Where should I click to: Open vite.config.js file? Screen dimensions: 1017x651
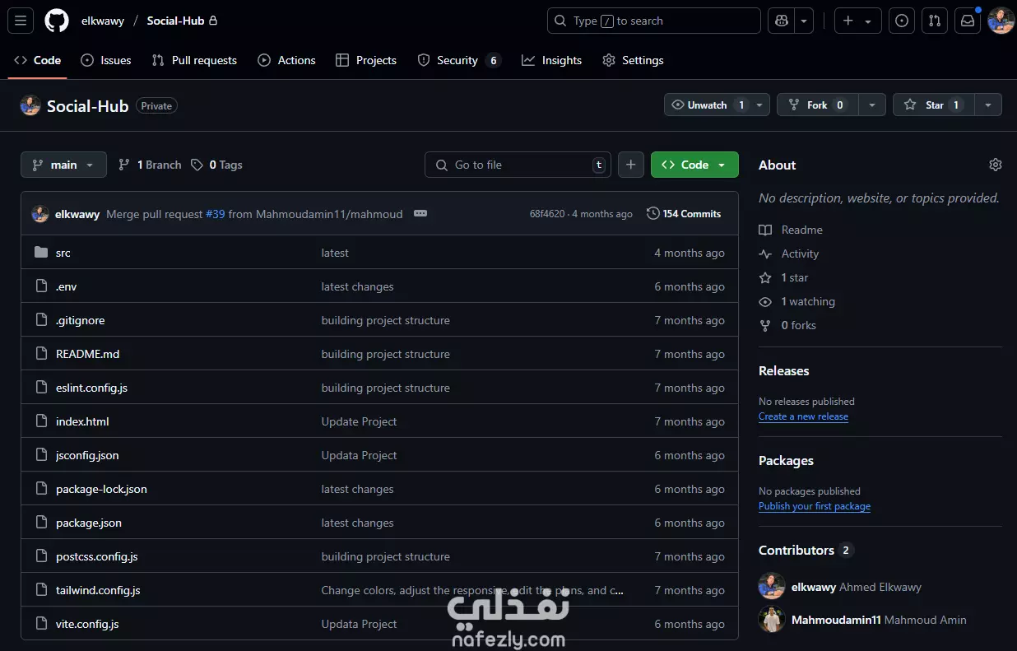click(87, 624)
